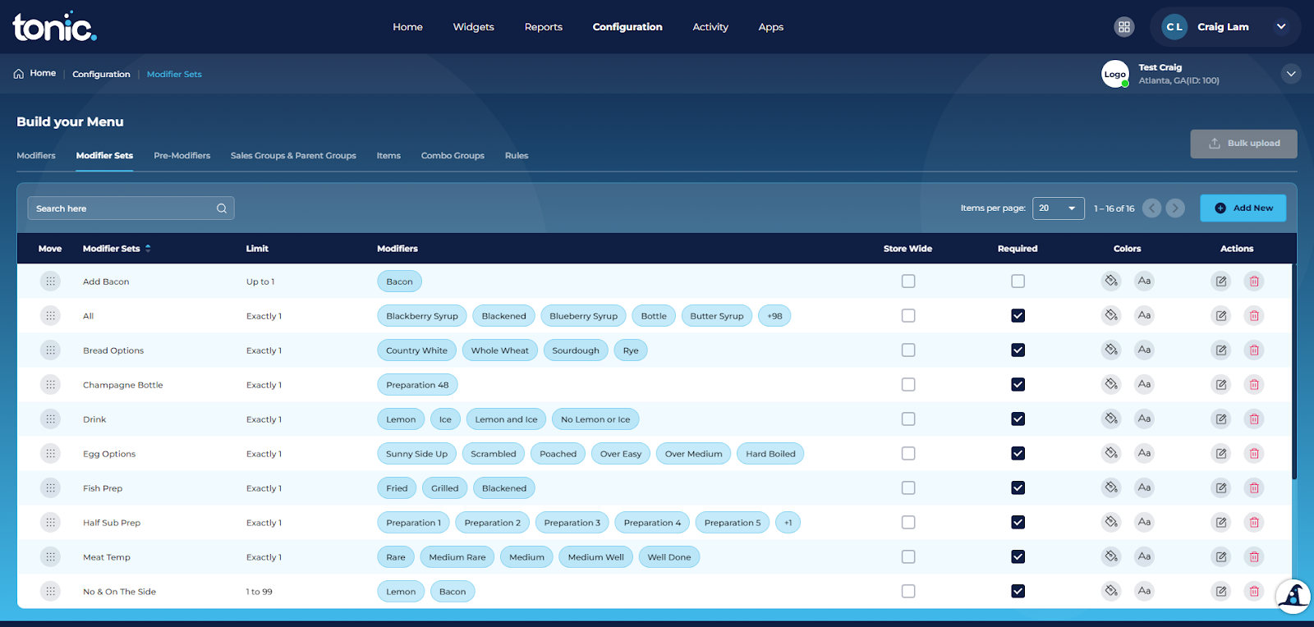Click the search magnifier icon

click(222, 208)
